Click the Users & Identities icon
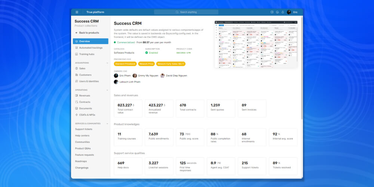 (x=77, y=81)
